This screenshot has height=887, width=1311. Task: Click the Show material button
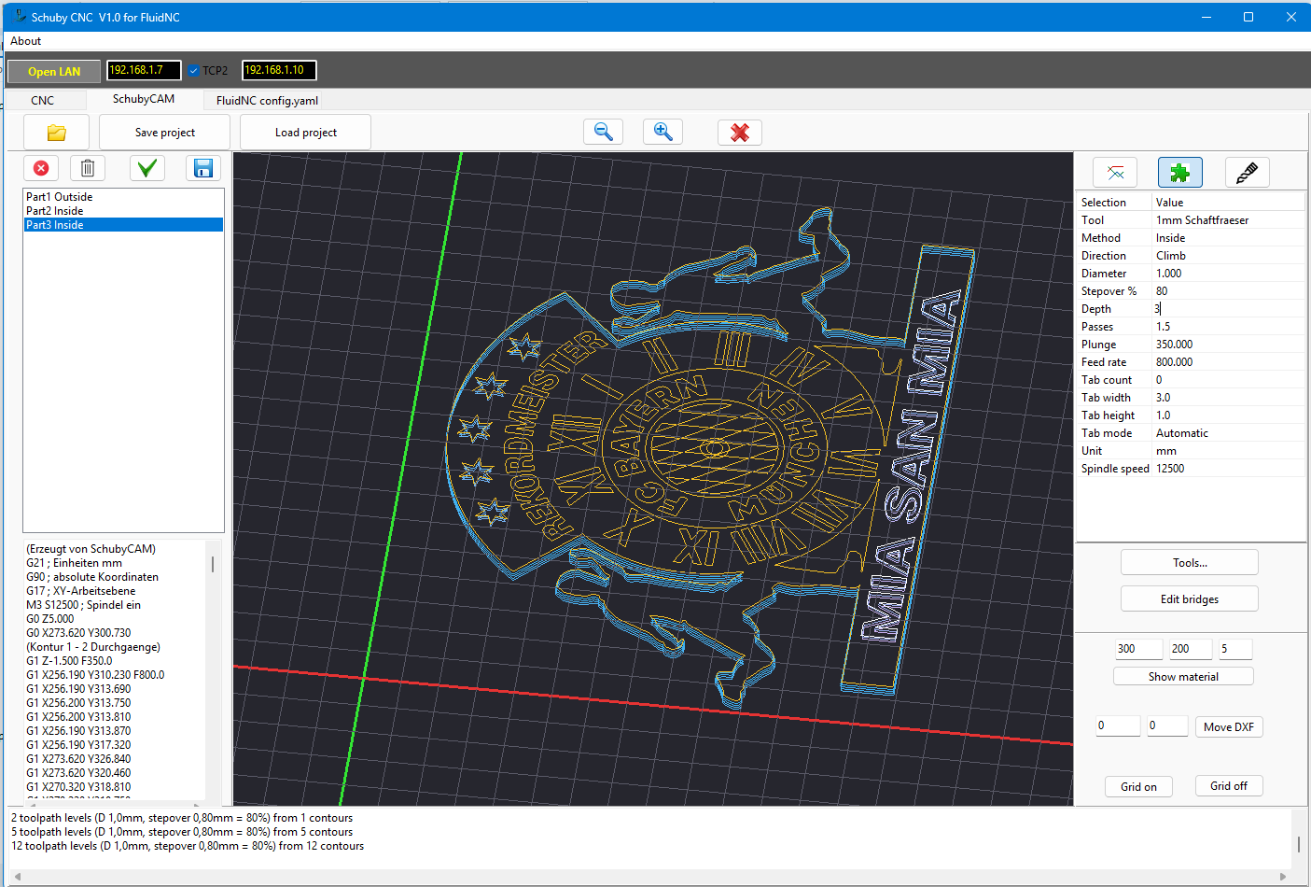coord(1183,676)
